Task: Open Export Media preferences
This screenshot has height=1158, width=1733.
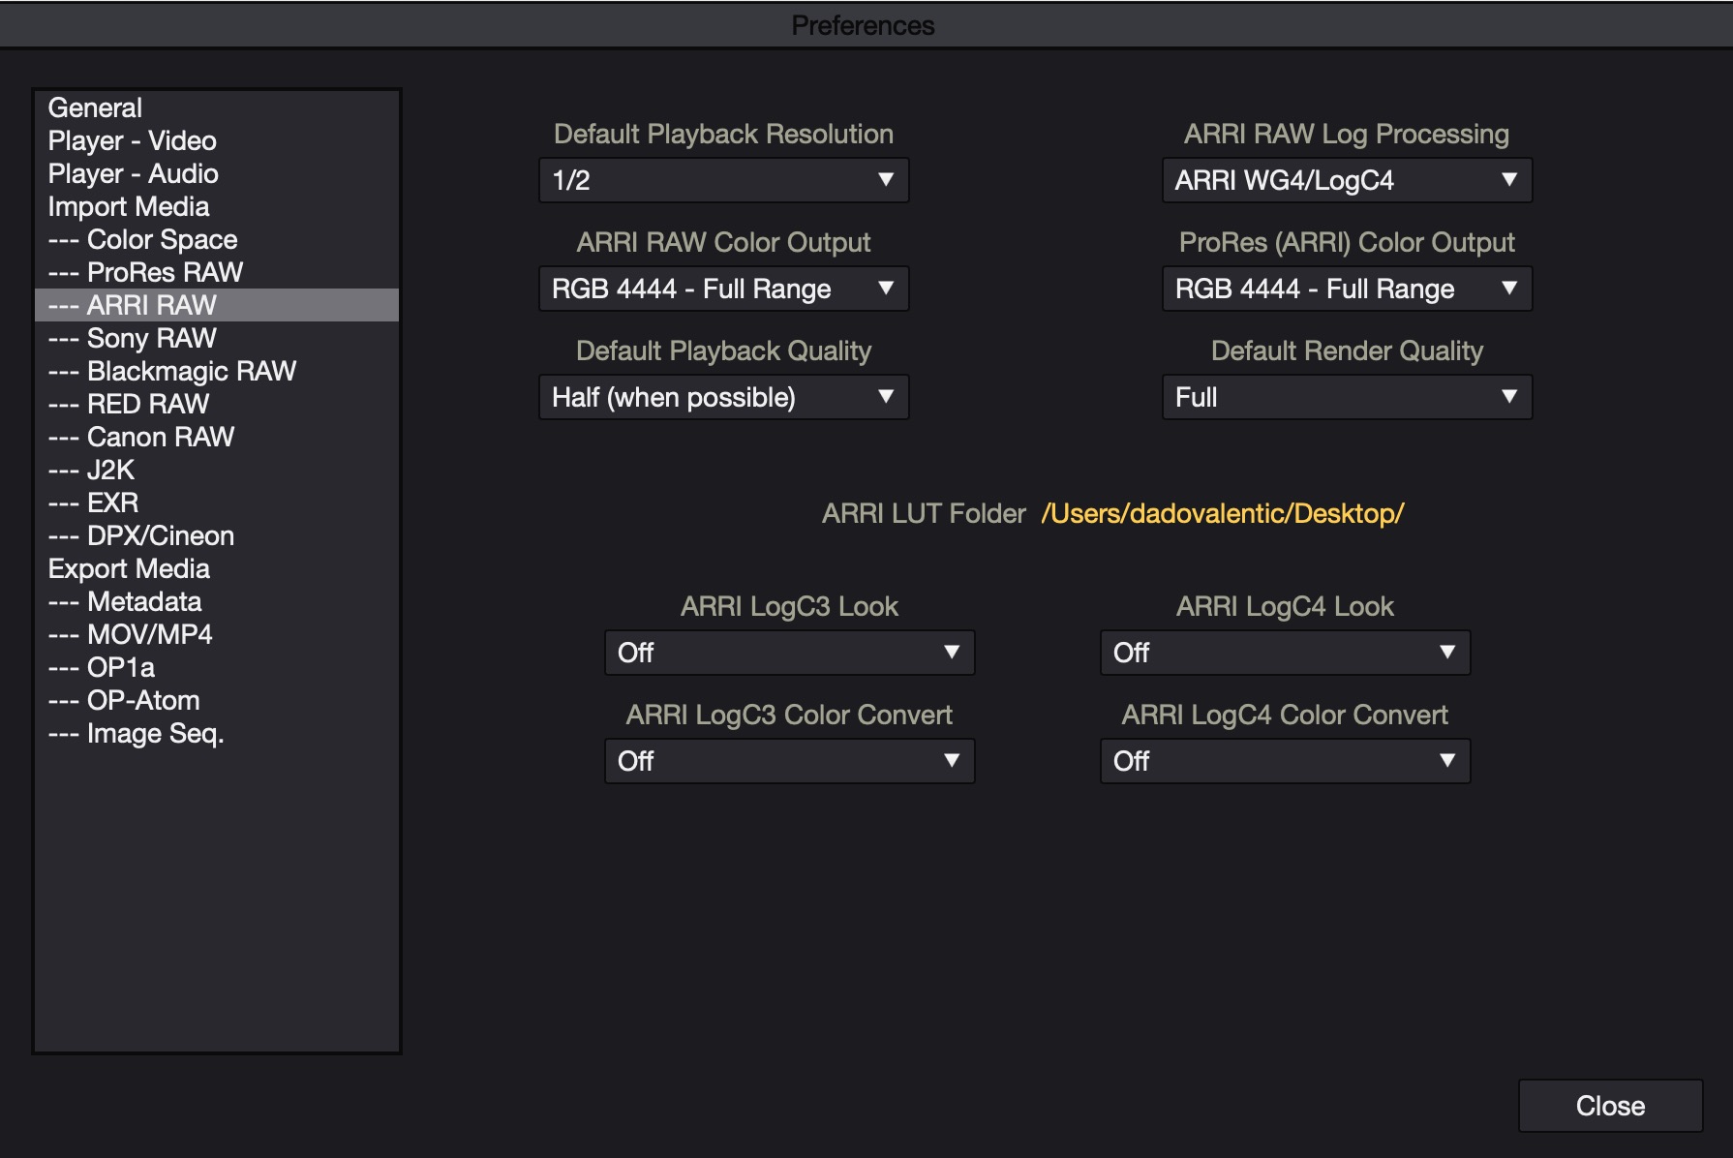Action: click(129, 568)
